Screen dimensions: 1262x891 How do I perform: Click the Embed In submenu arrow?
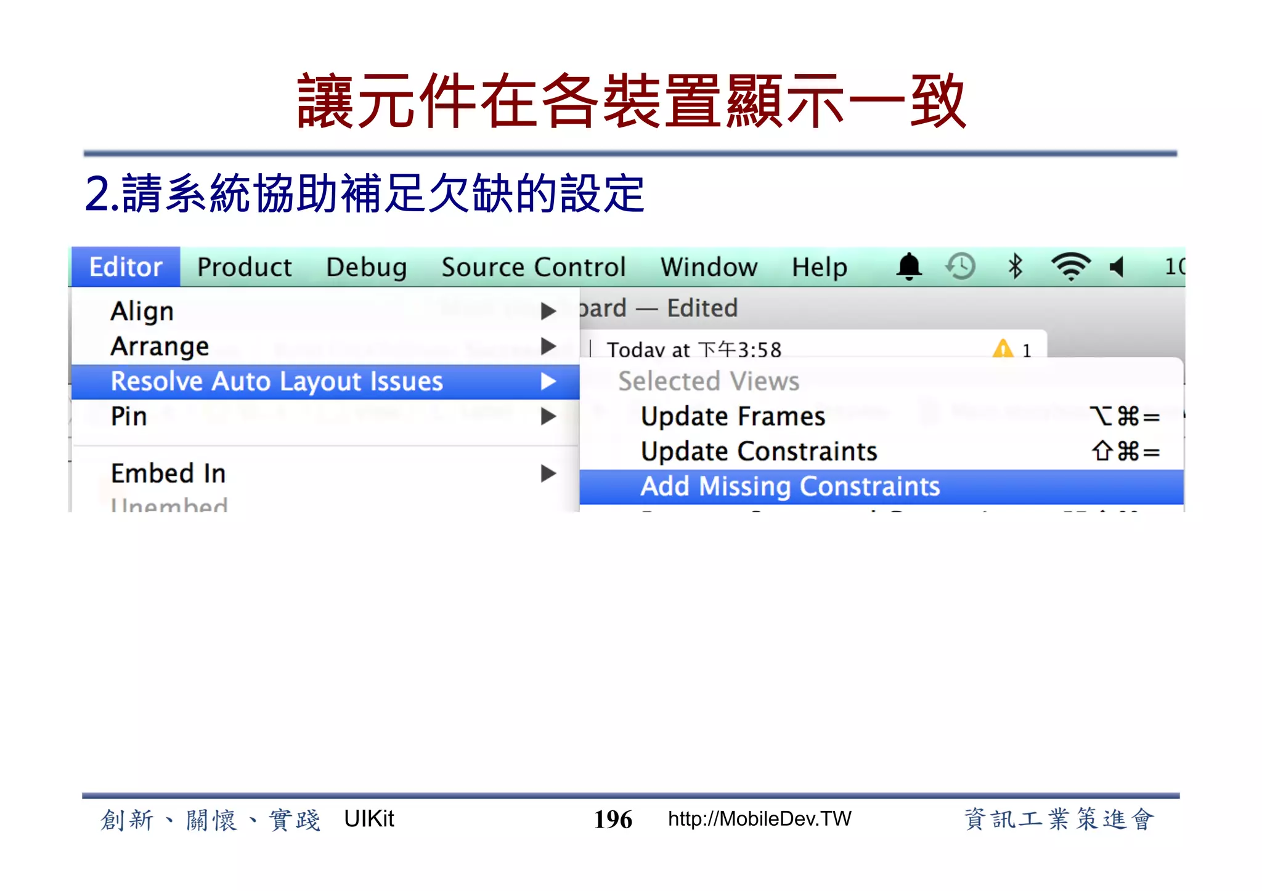(x=548, y=474)
